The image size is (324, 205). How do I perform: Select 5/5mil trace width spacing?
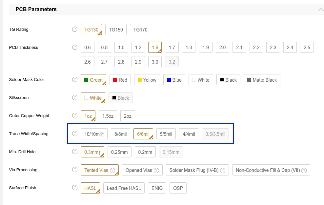click(x=166, y=134)
